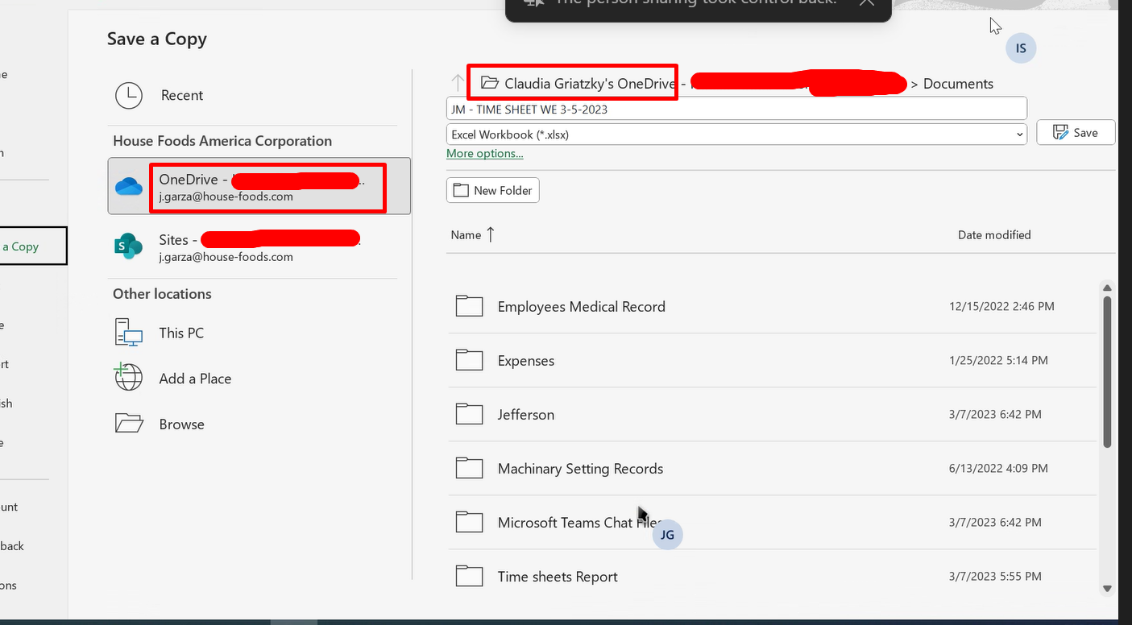Open the Browse folder icon
Image resolution: width=1132 pixels, height=625 pixels.
(x=130, y=424)
